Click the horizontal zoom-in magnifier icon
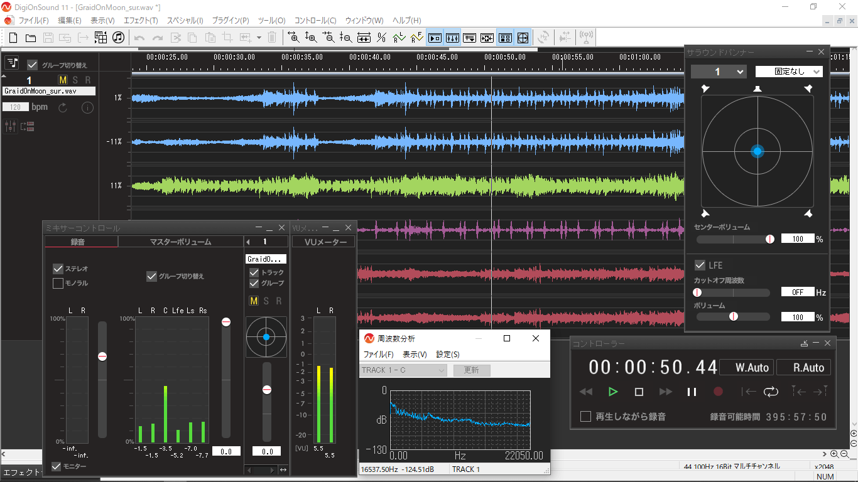 293,38
